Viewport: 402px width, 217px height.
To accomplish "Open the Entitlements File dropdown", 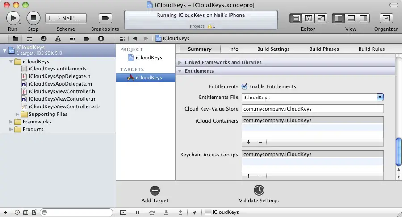I will 380,97.
